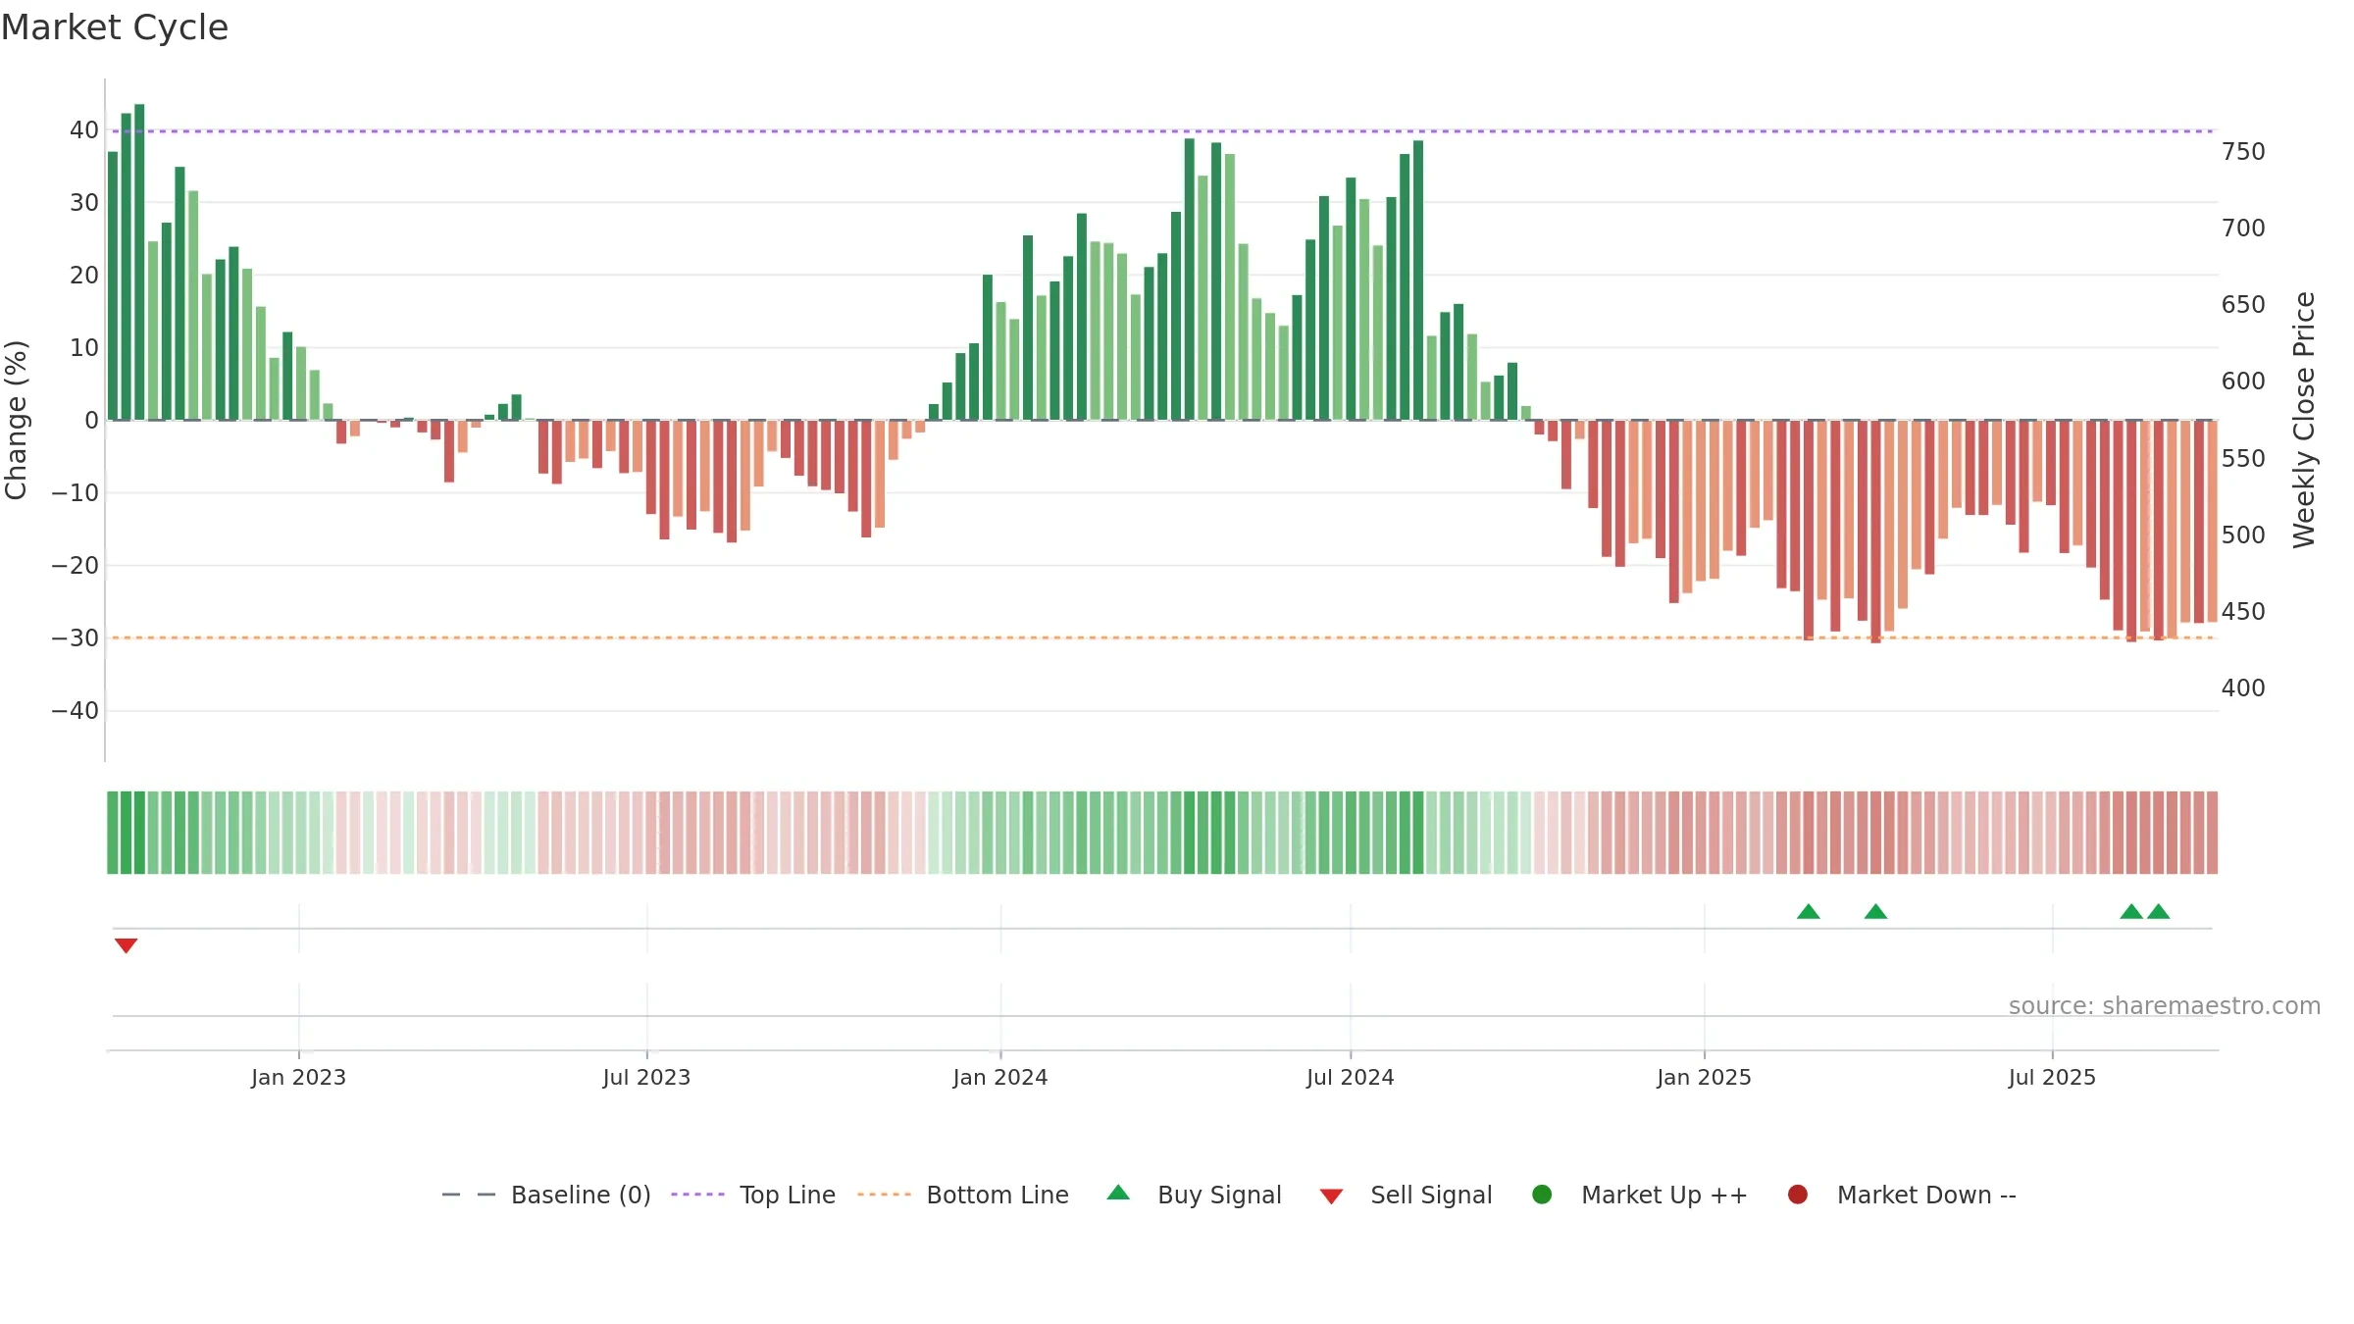Click the Jan 2024 axis label

(x=1000, y=1077)
